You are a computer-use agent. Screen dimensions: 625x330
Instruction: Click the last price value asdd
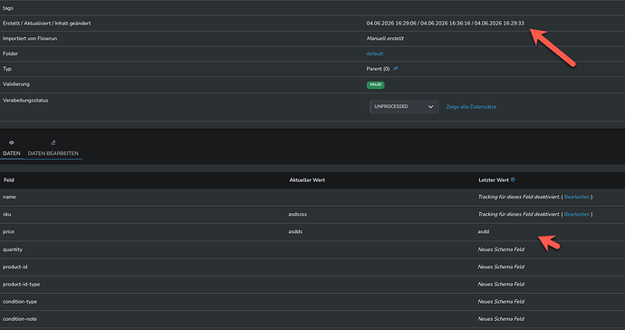tap(484, 231)
